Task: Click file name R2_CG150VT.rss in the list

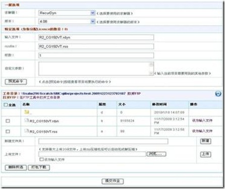Action: [x=43, y=132]
